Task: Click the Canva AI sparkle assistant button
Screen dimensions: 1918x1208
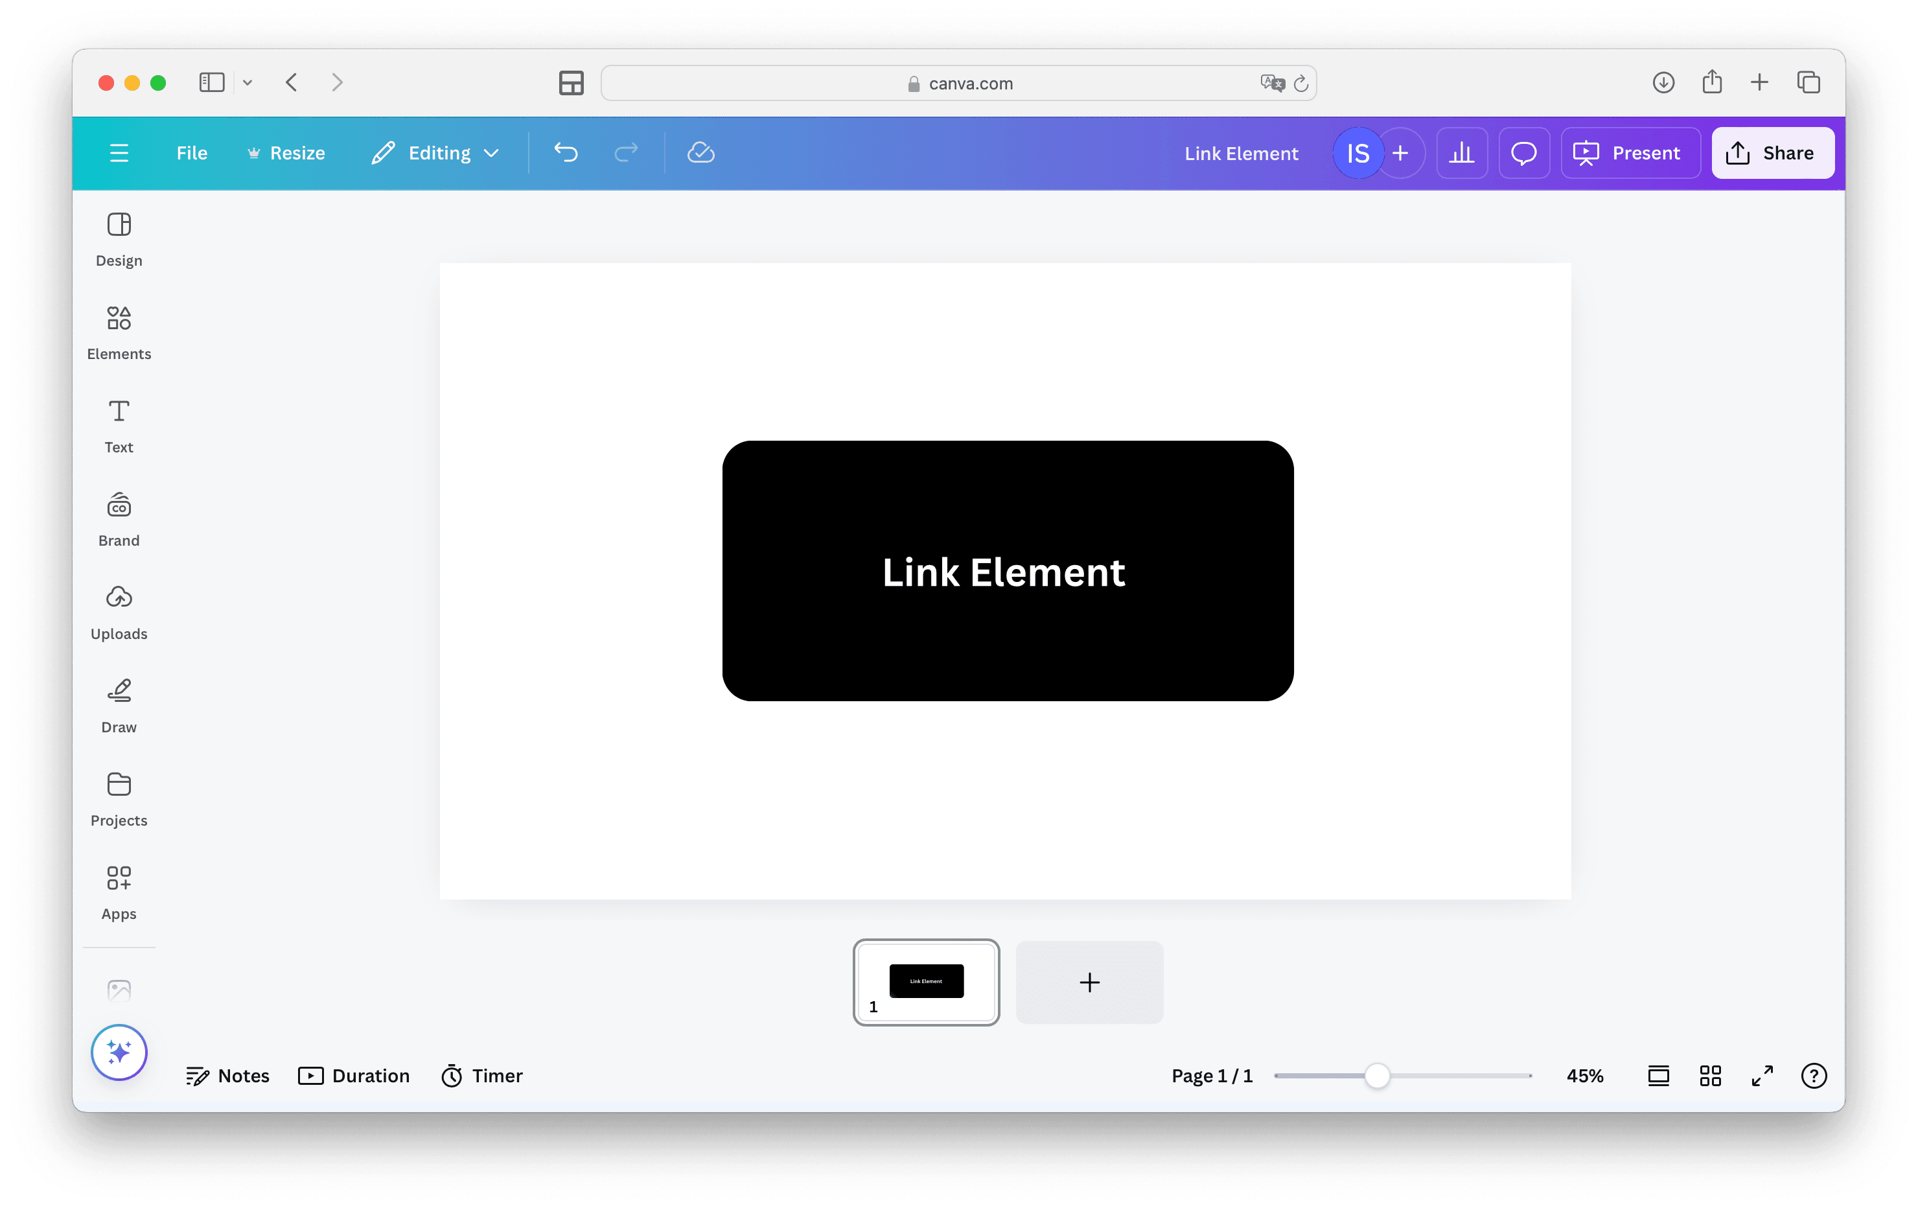Action: (x=119, y=1052)
